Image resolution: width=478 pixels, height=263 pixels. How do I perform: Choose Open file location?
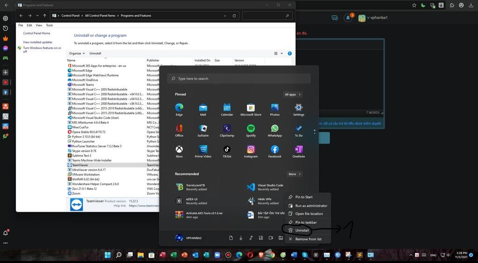308,214
